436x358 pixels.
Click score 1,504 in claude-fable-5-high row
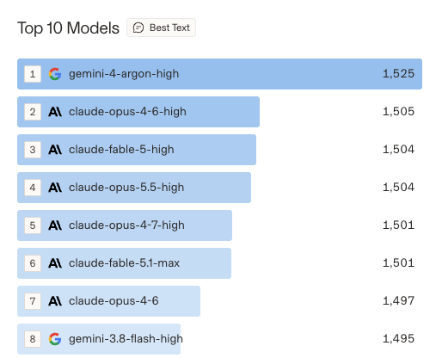tap(398, 150)
